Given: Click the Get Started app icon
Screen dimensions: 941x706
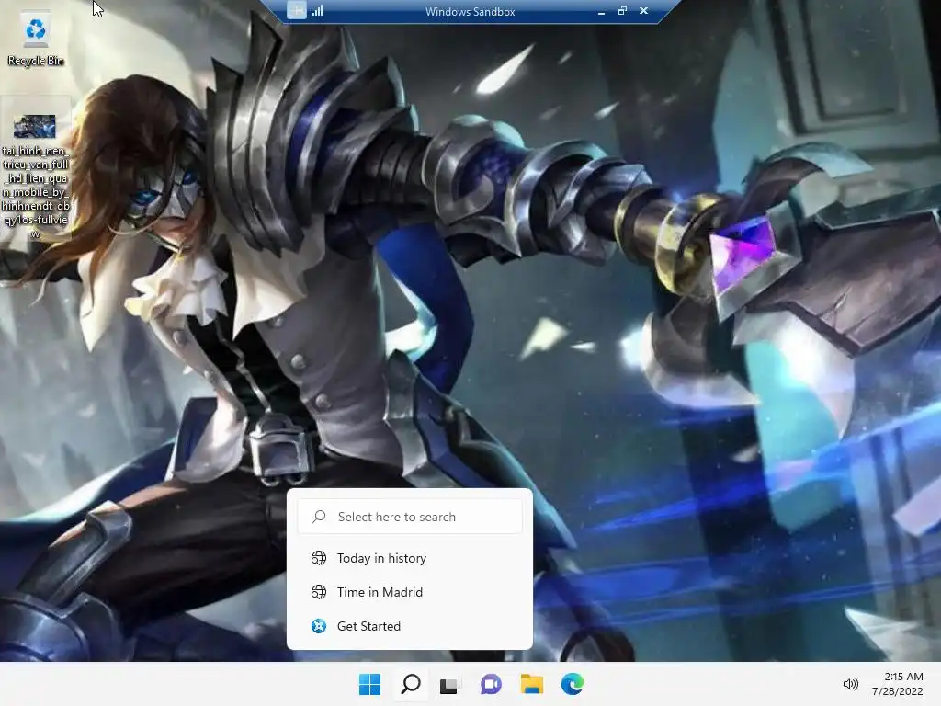Looking at the screenshot, I should coord(319,626).
